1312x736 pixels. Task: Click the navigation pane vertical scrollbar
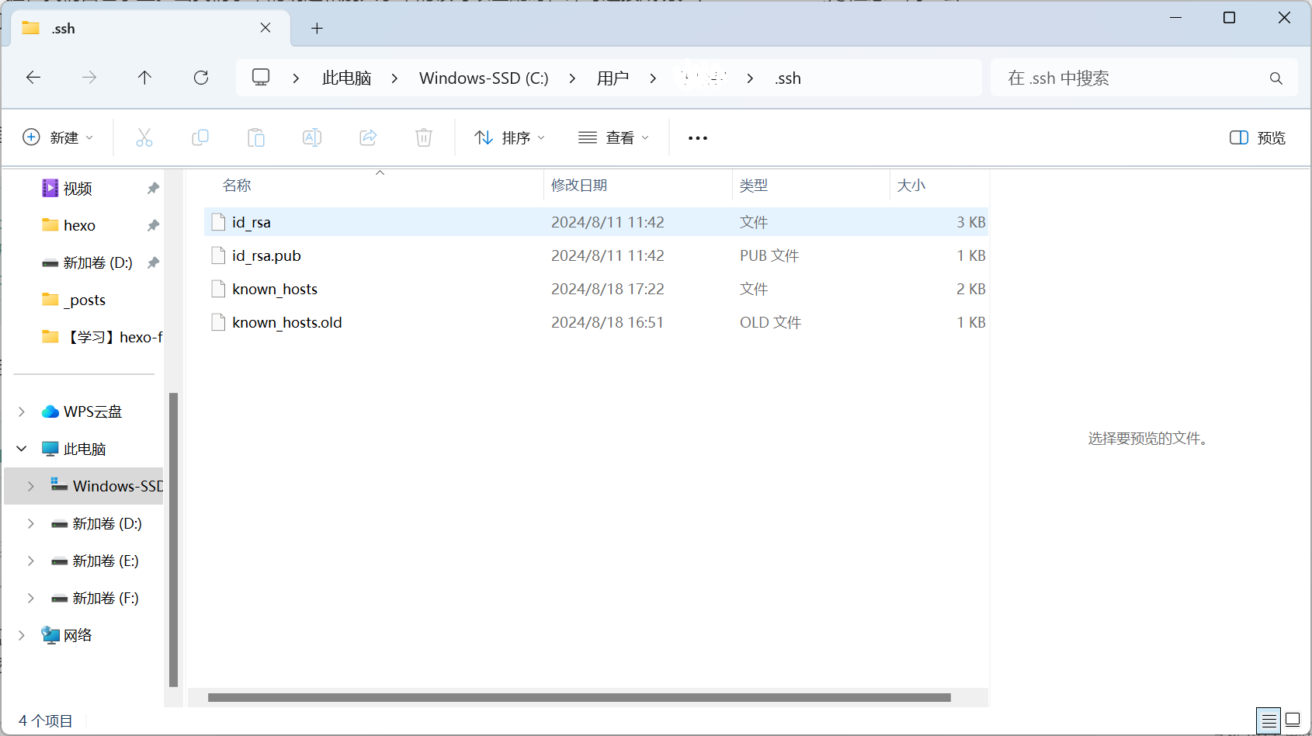pyautogui.click(x=173, y=540)
